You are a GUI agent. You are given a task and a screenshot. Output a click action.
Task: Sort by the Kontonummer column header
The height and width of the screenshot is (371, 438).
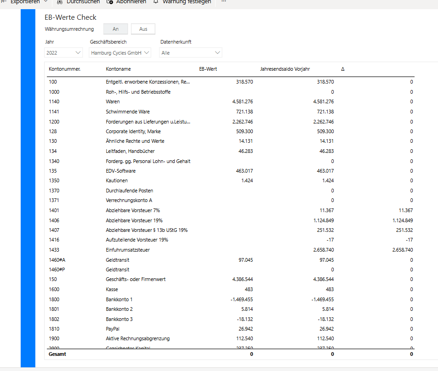tap(64, 69)
